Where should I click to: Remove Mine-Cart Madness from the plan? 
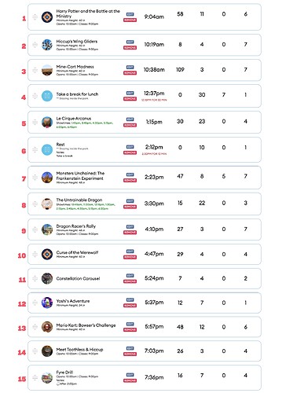point(130,73)
